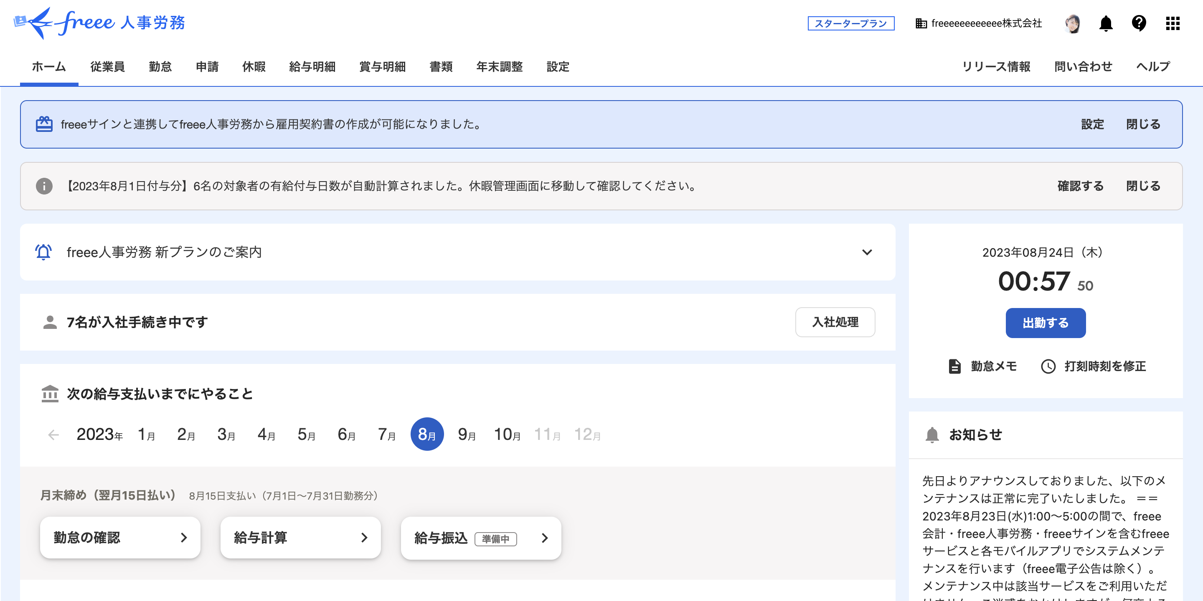Click the スタータープラン badge
Screen dimensions: 1203x601
850,23
